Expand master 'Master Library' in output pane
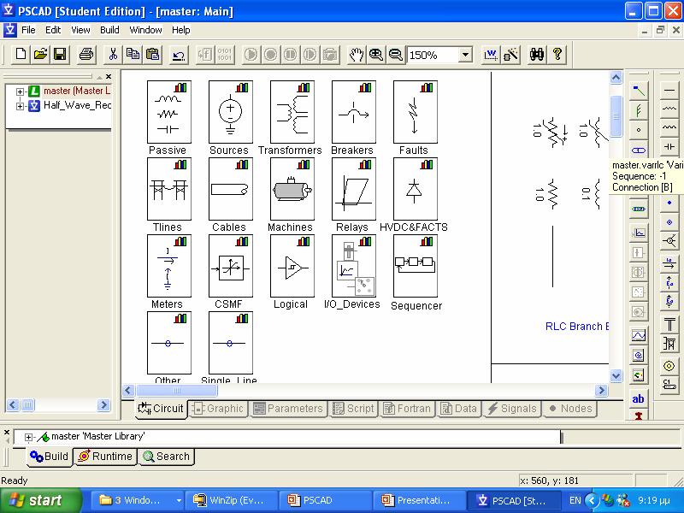Viewport: 684px width, 513px height. [28, 437]
